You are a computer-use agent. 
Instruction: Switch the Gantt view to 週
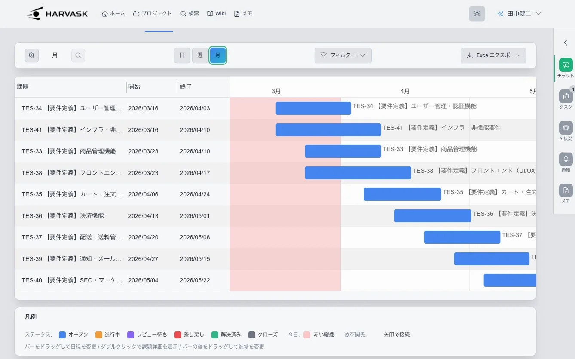pyautogui.click(x=200, y=55)
